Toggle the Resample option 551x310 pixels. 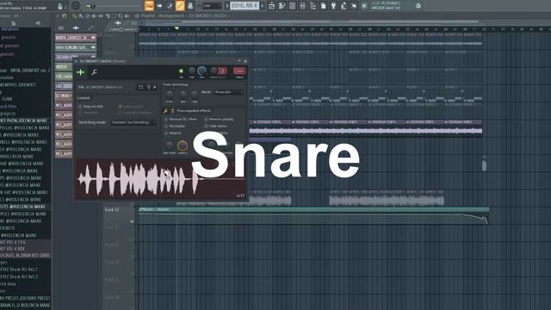click(x=80, y=113)
